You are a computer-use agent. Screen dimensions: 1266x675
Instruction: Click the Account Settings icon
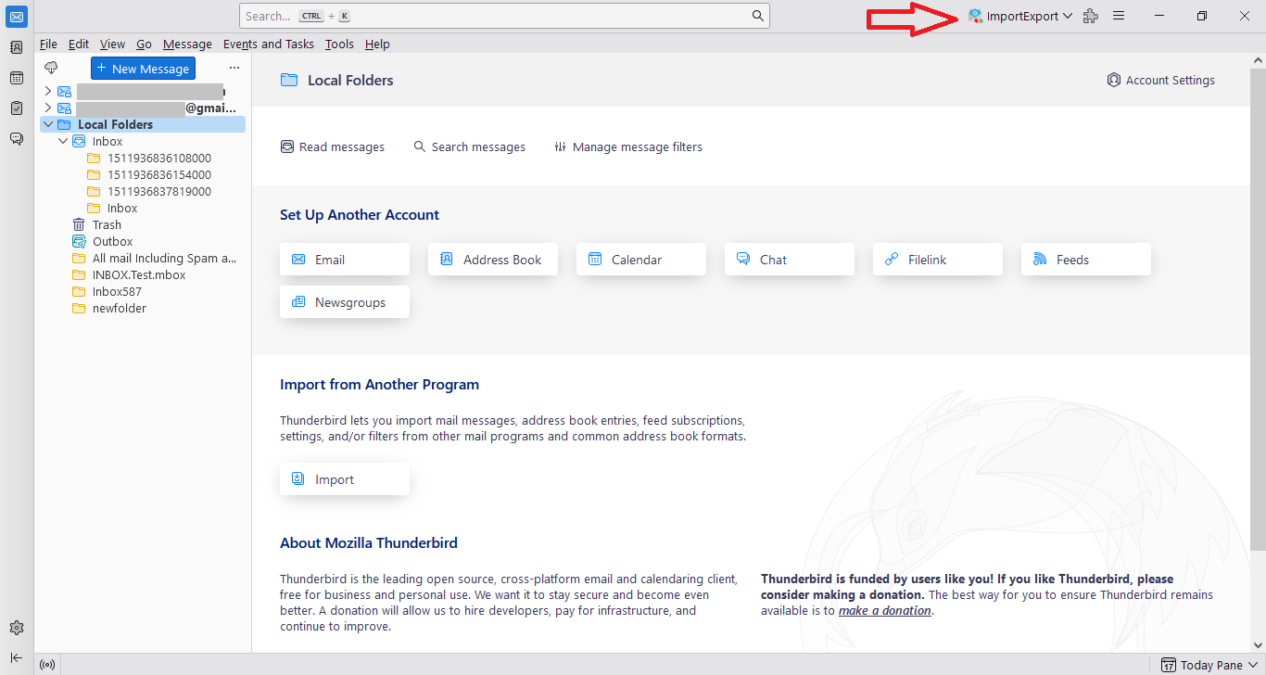1114,80
